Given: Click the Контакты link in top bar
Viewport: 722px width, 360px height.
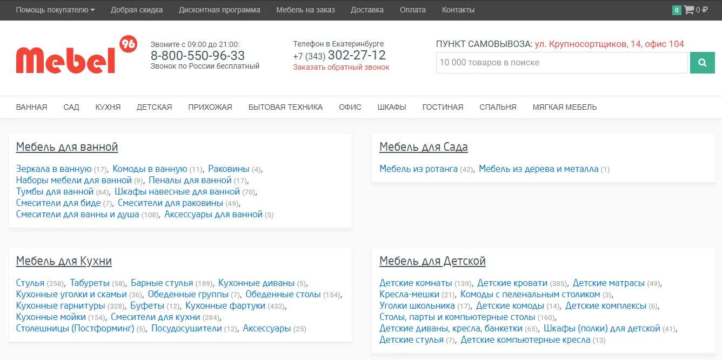Looking at the screenshot, I should [458, 10].
